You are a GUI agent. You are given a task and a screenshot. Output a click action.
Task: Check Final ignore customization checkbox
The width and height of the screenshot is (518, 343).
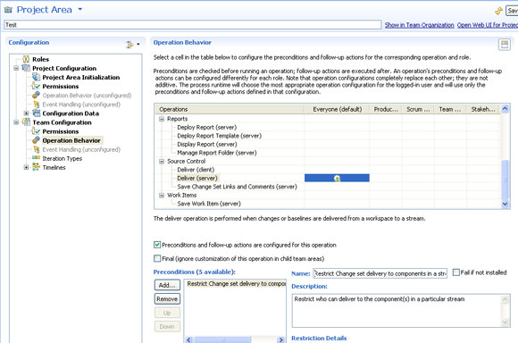point(157,258)
